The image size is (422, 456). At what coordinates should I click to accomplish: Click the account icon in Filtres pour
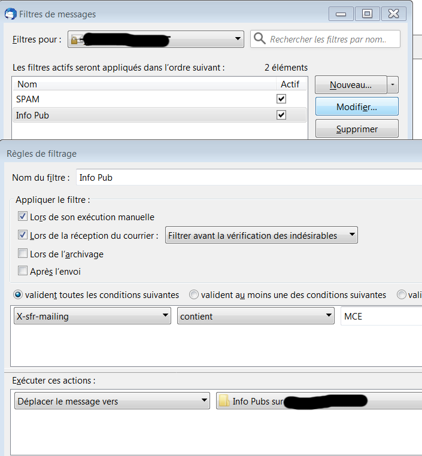pyautogui.click(x=77, y=39)
